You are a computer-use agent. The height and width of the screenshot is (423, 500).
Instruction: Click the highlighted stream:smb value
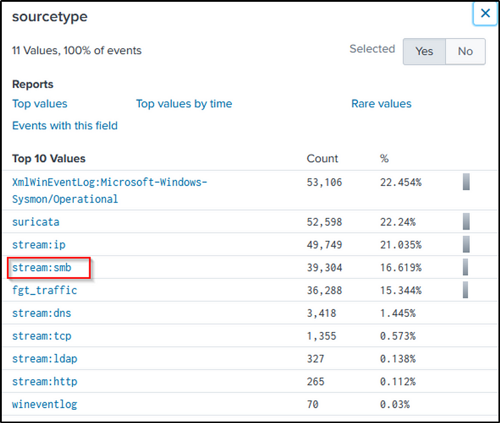click(41, 268)
